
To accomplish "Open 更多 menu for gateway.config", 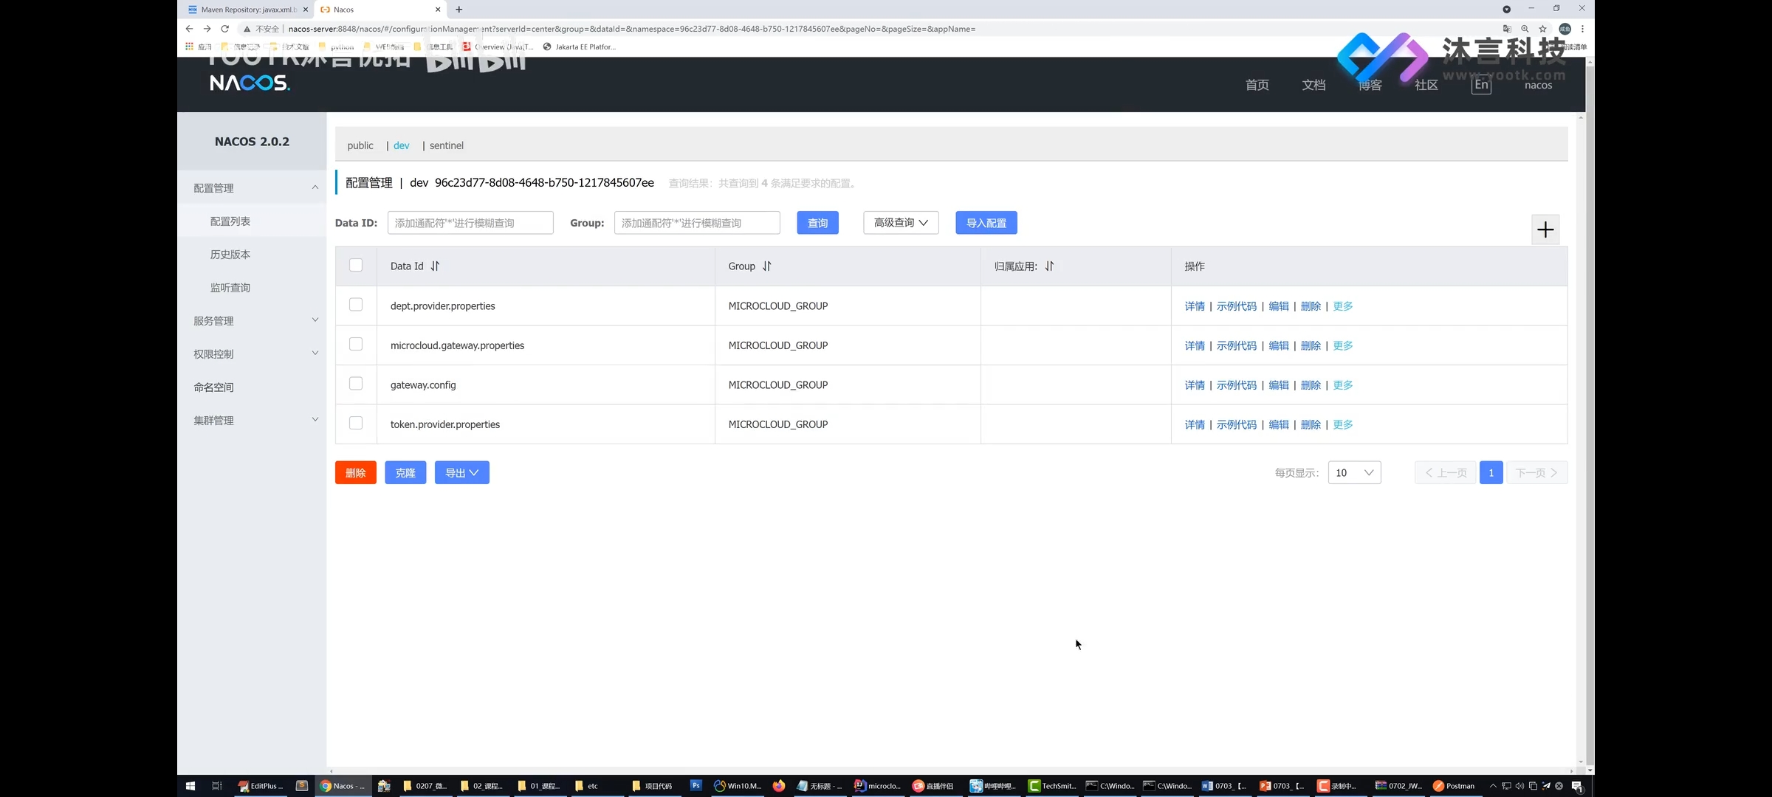I will pyautogui.click(x=1343, y=385).
